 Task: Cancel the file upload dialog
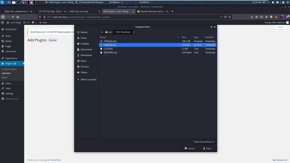tap(189, 149)
